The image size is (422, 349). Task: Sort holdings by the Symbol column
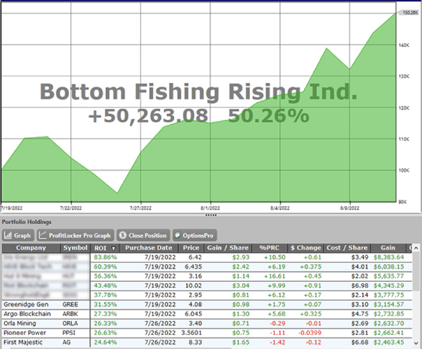[x=74, y=248]
